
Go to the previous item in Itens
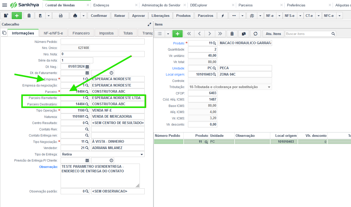point(199,34)
